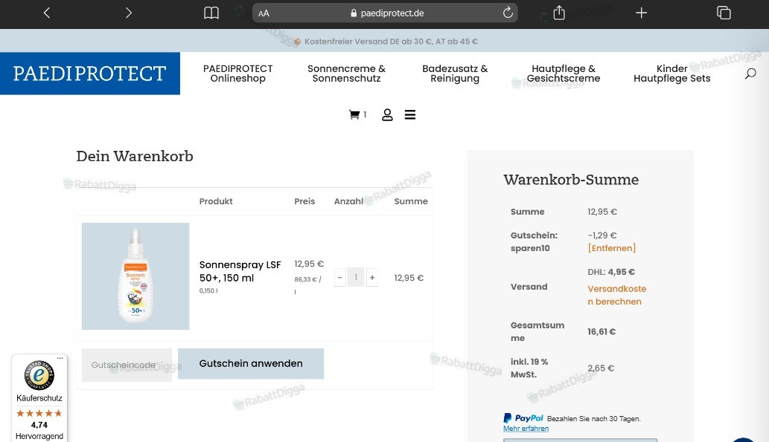Click the free shipping banner text
769x442 pixels.
click(x=391, y=42)
